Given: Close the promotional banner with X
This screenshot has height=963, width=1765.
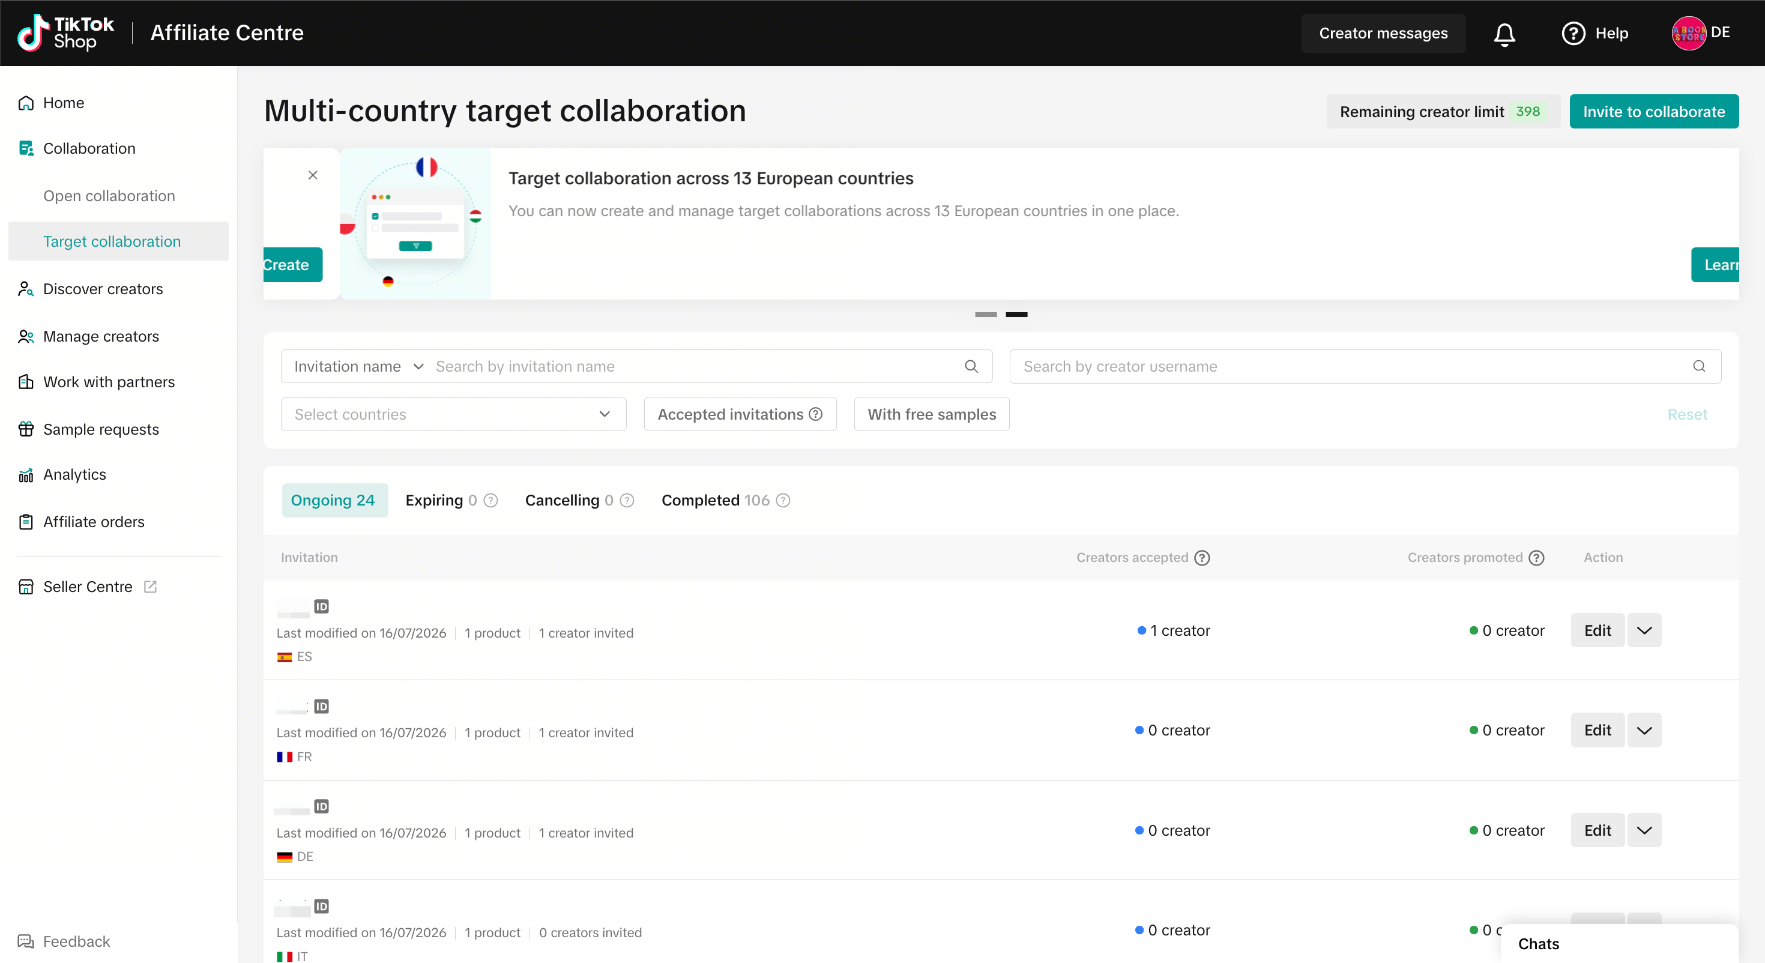Looking at the screenshot, I should click(312, 175).
